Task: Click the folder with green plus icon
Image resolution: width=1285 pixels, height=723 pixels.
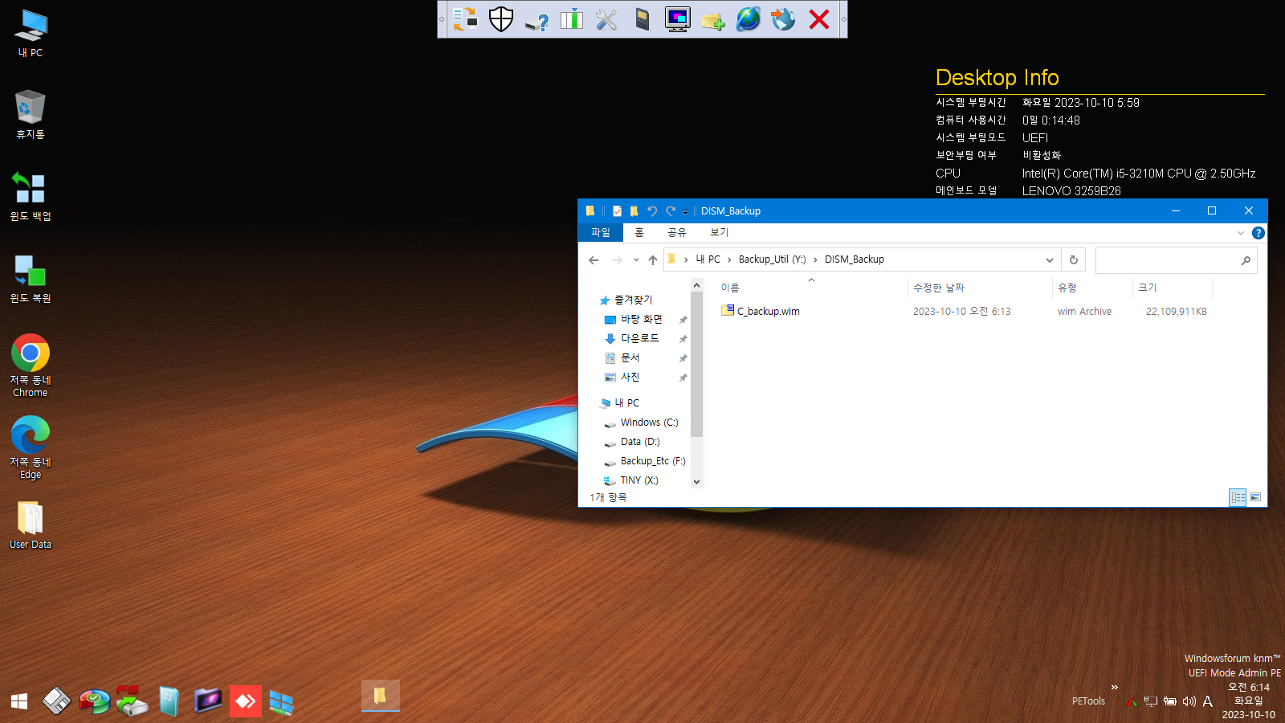Action: pyautogui.click(x=713, y=20)
